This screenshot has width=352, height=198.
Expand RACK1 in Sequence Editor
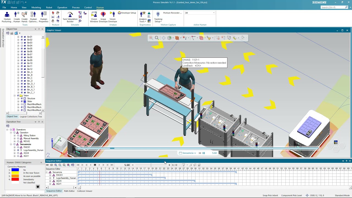click(50, 175)
